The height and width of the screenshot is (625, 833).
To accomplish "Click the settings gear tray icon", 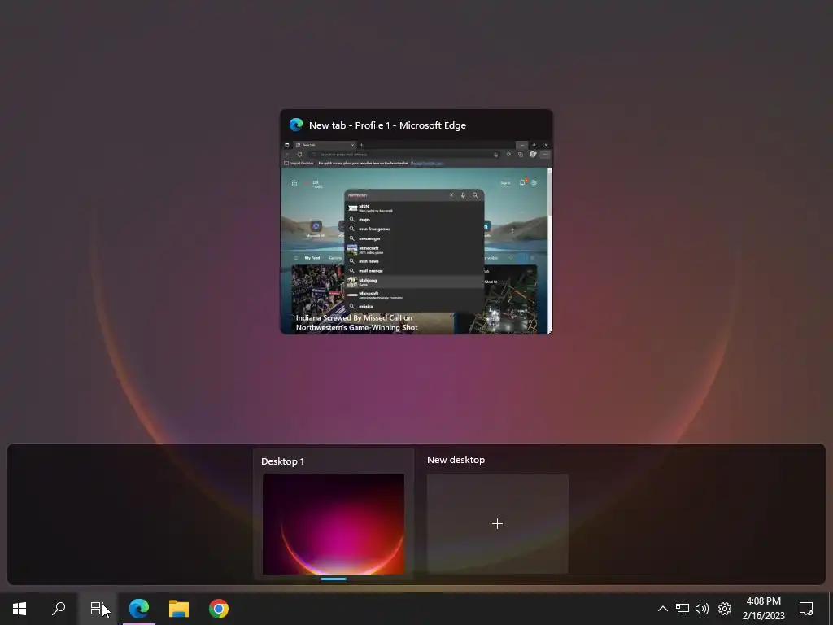I will [725, 609].
